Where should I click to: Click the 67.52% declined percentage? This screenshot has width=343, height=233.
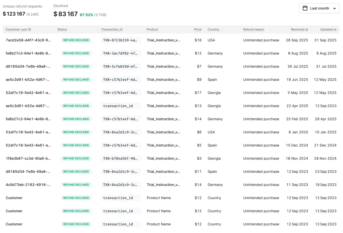(86, 15)
